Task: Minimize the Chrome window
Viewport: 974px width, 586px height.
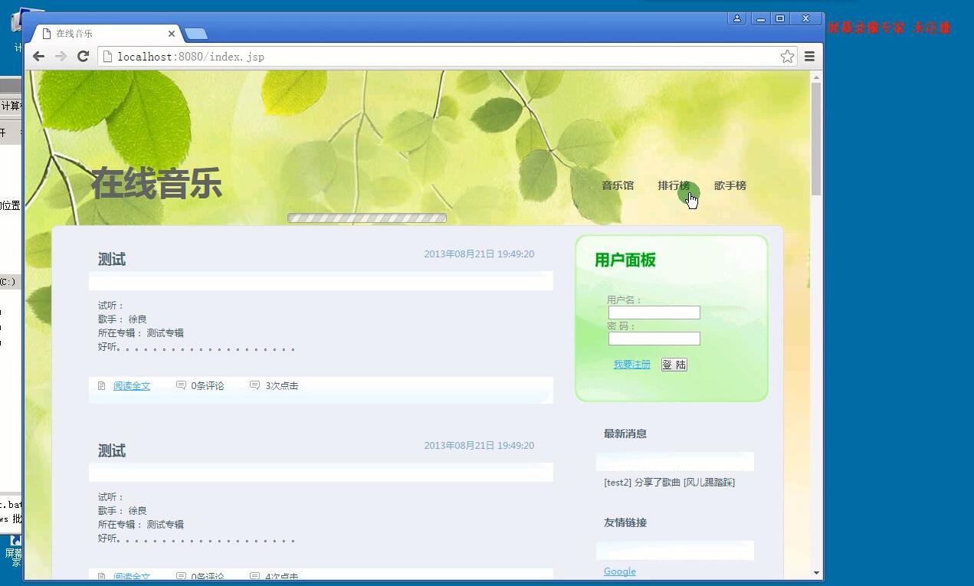Action: click(761, 18)
